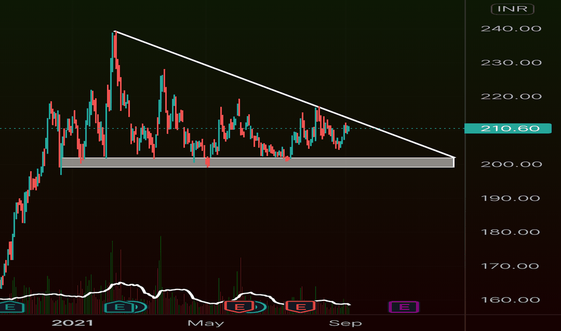This screenshot has height=331, width=561.
Task: Click the 230.00 price axis label
Action: point(511,63)
